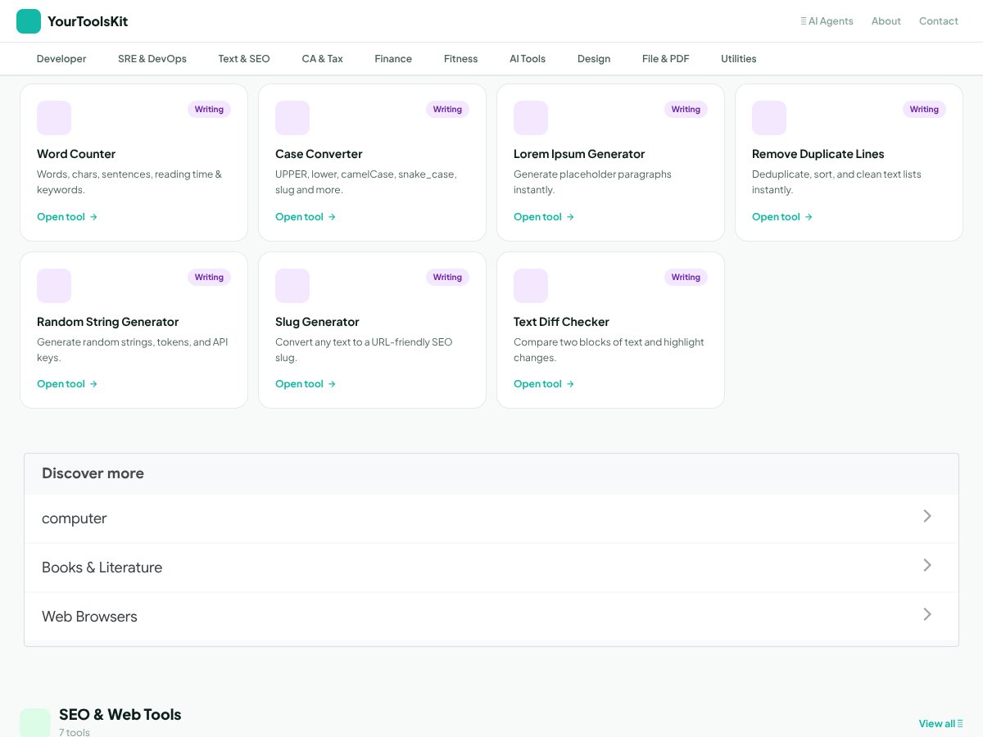Click the Slug Generator card icon
The width and height of the screenshot is (983, 737).
coord(292,286)
